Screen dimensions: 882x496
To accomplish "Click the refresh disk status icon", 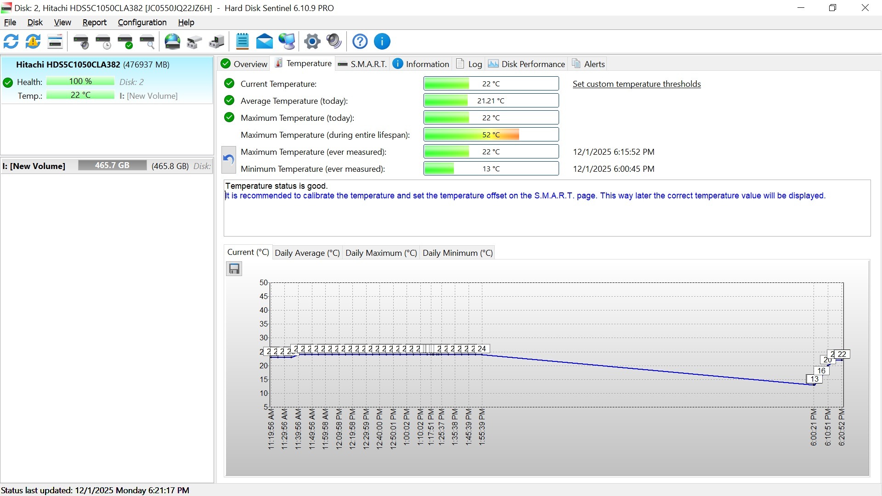I will click(x=11, y=41).
